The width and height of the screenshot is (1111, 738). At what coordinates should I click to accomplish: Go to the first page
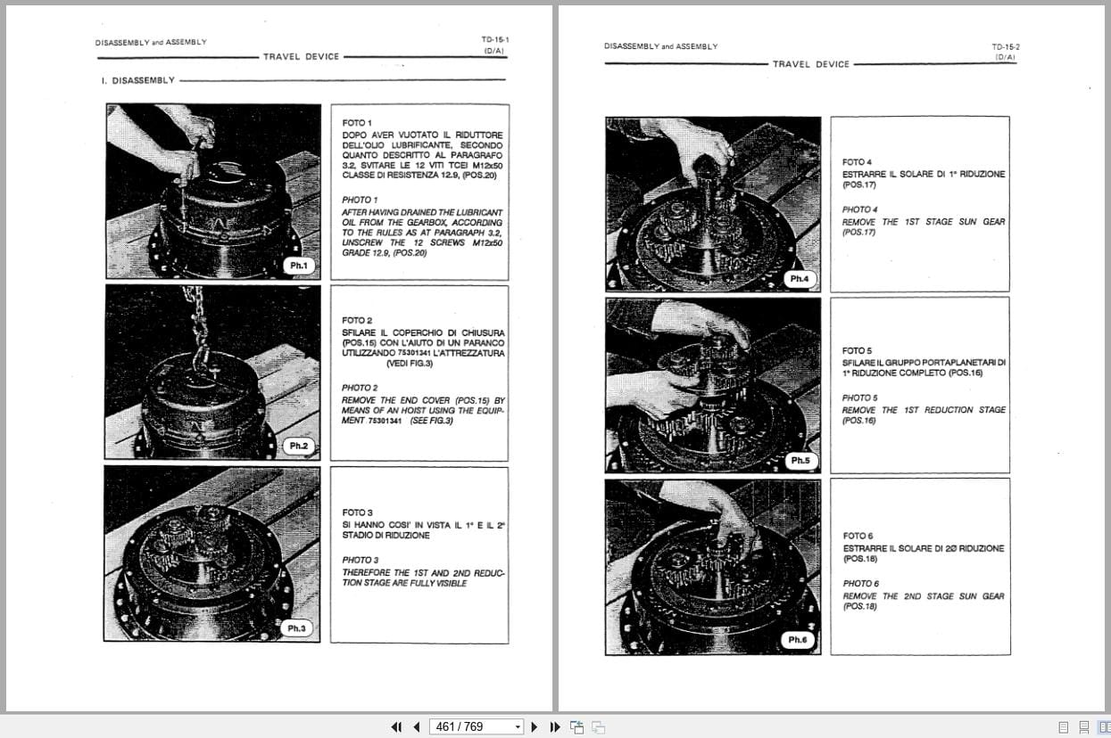pyautogui.click(x=396, y=726)
